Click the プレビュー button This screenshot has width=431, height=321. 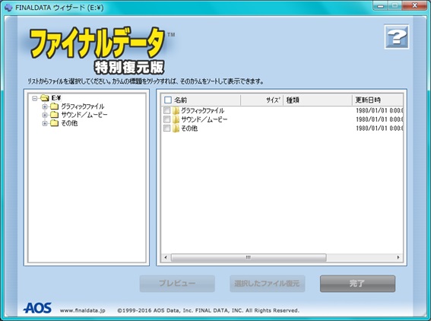(x=177, y=283)
